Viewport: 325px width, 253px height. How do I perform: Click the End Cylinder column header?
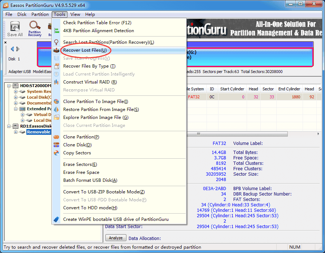tap(289, 89)
